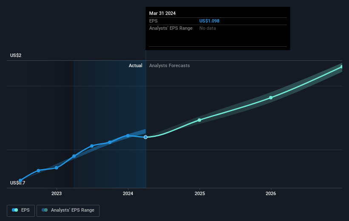The width and height of the screenshot is (349, 221).
Task: Click the Analysts' EPS Range legend swatch
Action: click(x=45, y=210)
